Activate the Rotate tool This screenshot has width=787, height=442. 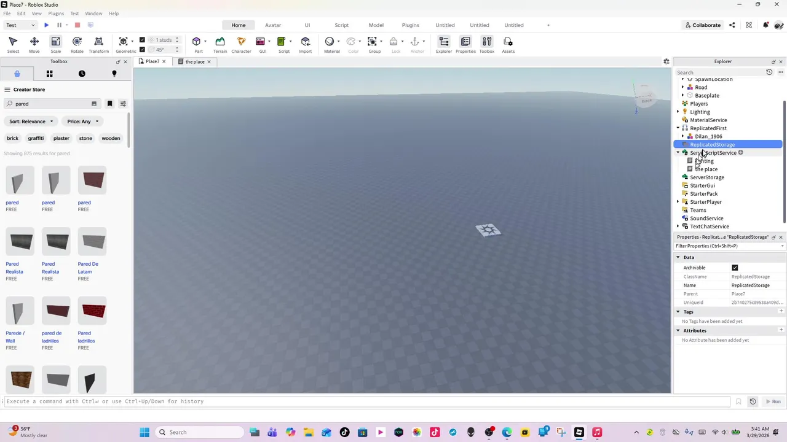[x=77, y=44]
